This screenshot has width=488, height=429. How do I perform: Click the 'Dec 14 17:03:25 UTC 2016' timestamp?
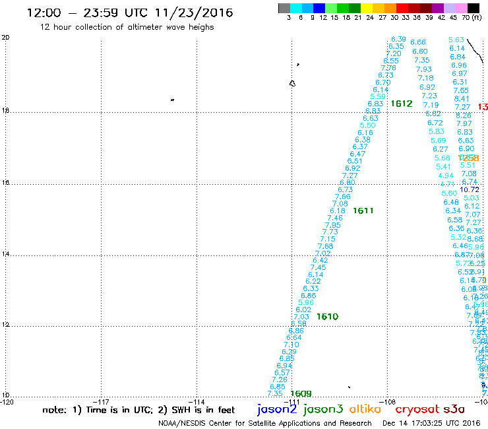(x=431, y=424)
